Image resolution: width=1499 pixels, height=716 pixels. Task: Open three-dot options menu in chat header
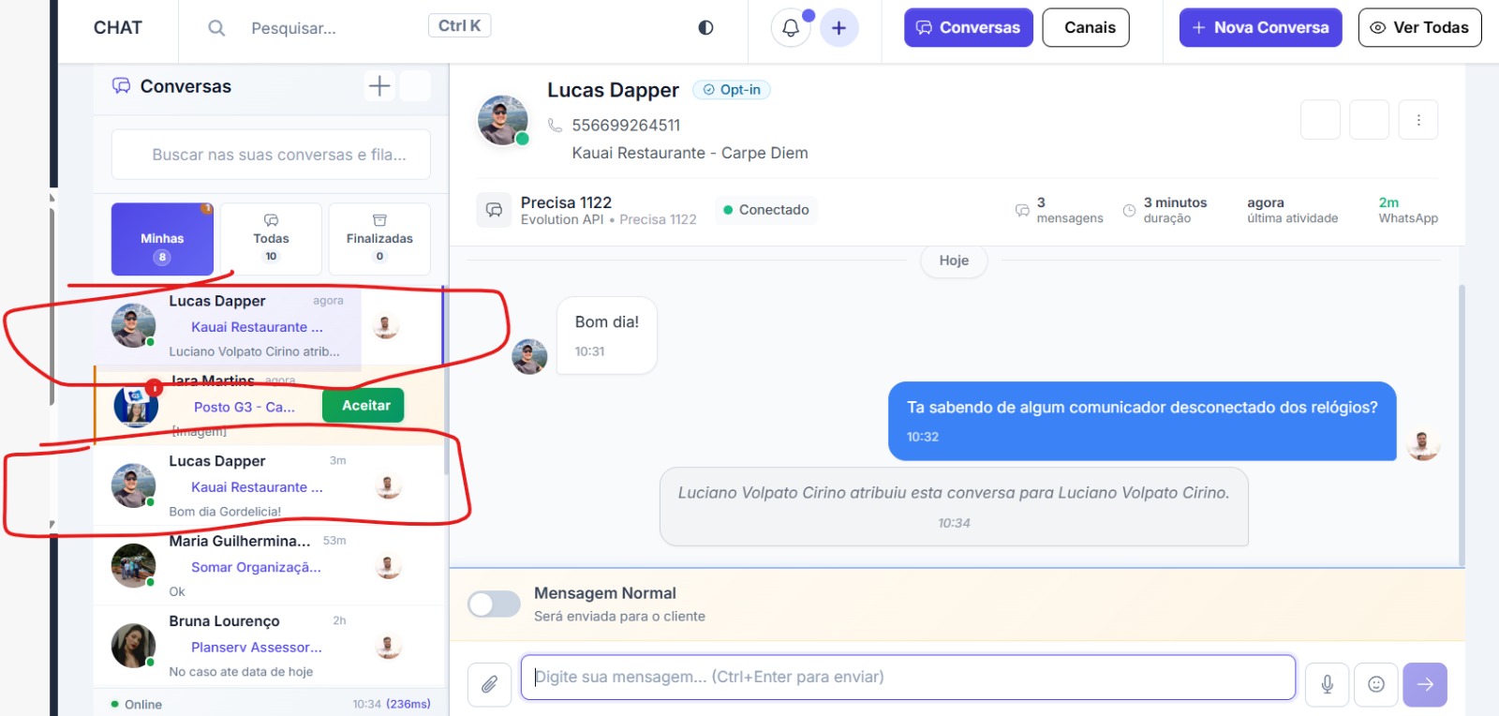tap(1417, 120)
